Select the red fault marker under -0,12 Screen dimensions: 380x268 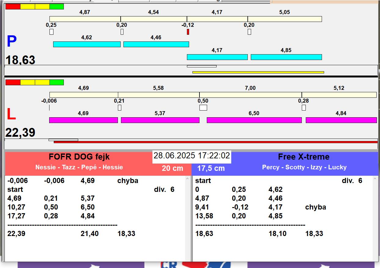tap(188, 32)
